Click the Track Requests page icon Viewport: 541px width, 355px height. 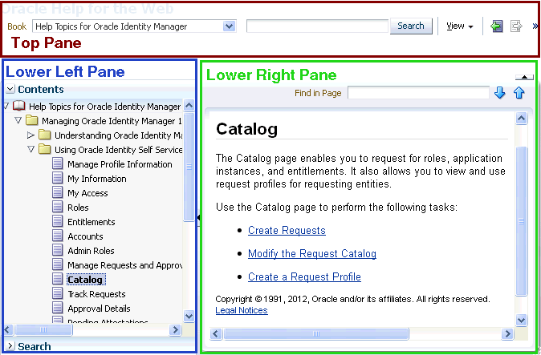58,294
